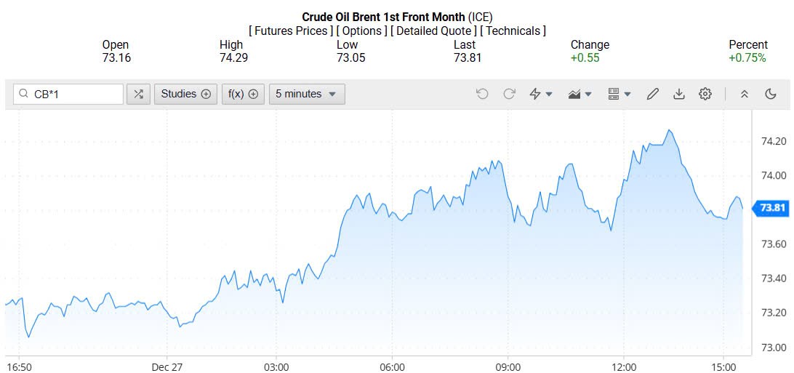Click the Studies add button
The height and width of the screenshot is (373, 794).
click(x=185, y=94)
